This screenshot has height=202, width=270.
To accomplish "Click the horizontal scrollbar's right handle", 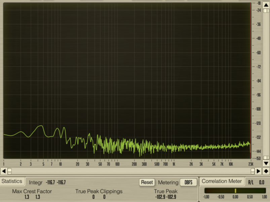I will (253, 171).
